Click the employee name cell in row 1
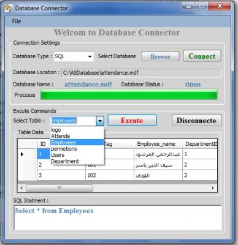Image resolution: width=238 pixels, height=245 pixels. 158,154
